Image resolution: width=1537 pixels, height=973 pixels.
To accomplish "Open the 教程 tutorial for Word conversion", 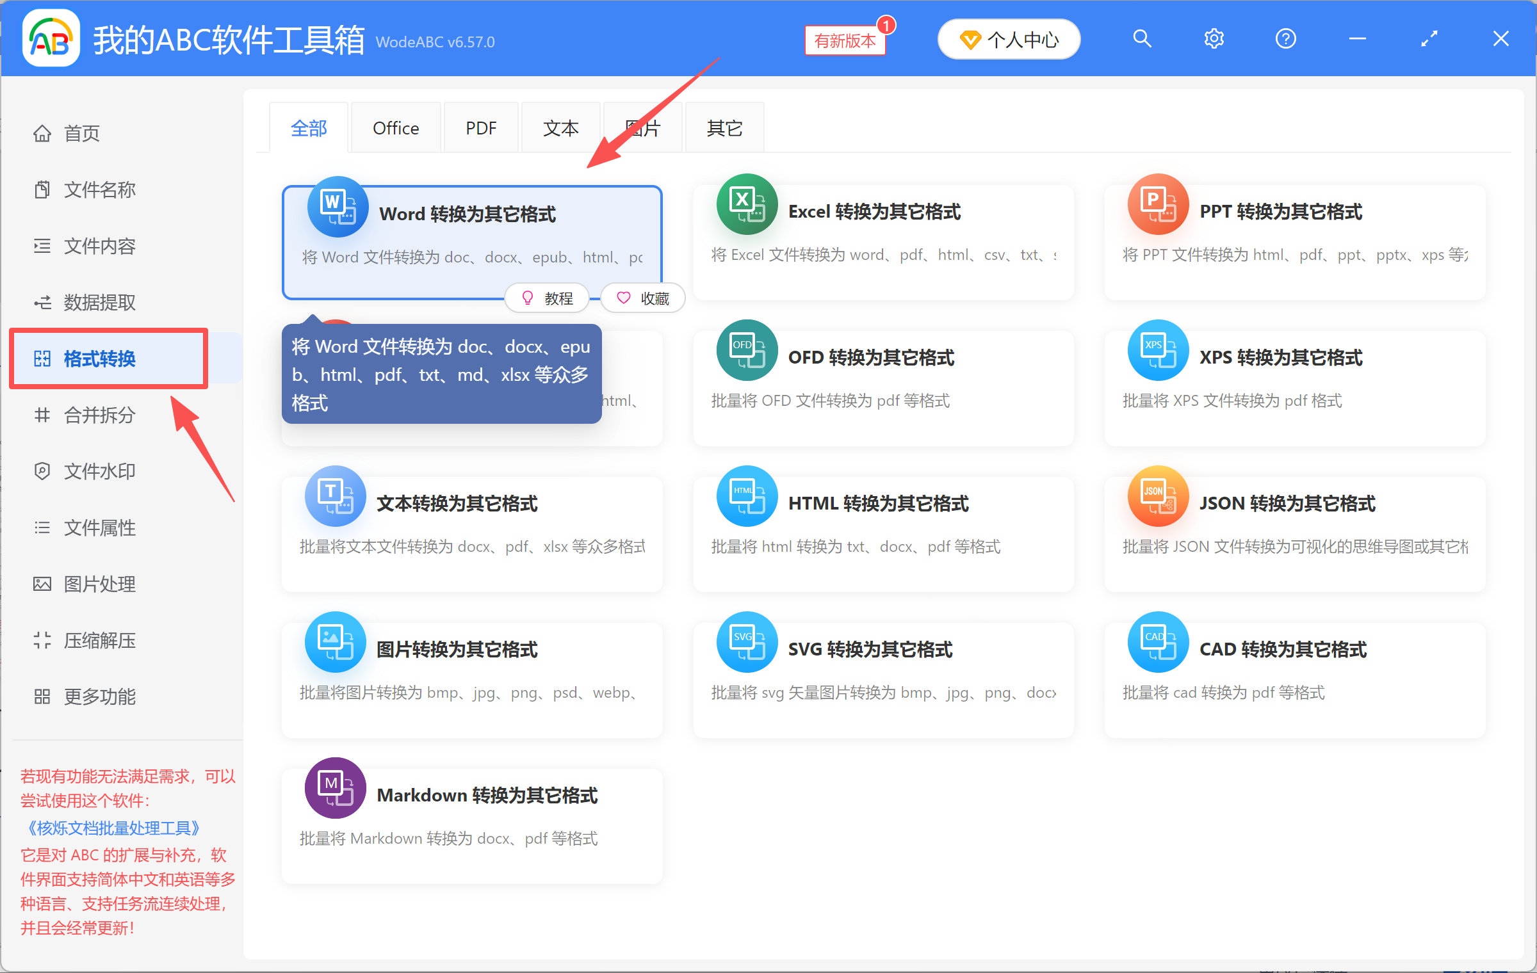I will click(x=548, y=298).
